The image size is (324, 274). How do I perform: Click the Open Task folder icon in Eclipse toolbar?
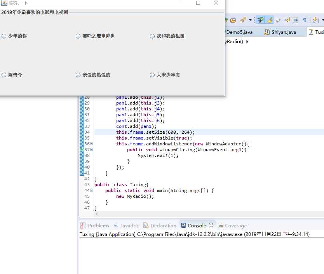click(x=233, y=20)
